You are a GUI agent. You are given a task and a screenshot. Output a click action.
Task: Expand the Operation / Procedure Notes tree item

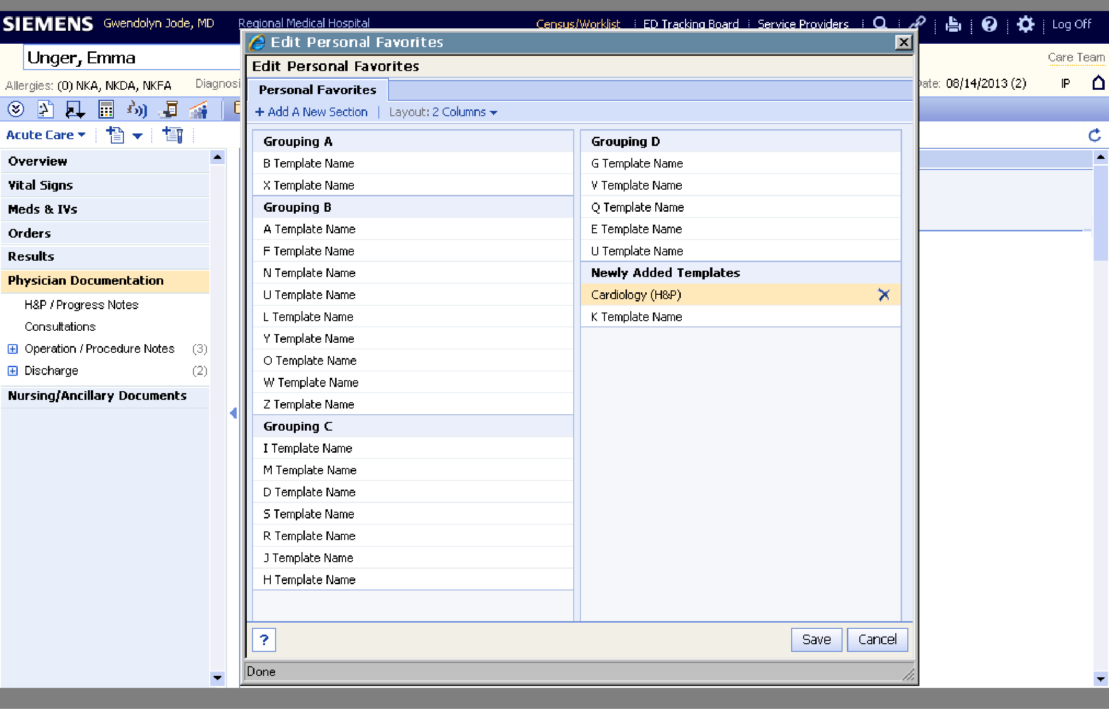[x=13, y=349]
